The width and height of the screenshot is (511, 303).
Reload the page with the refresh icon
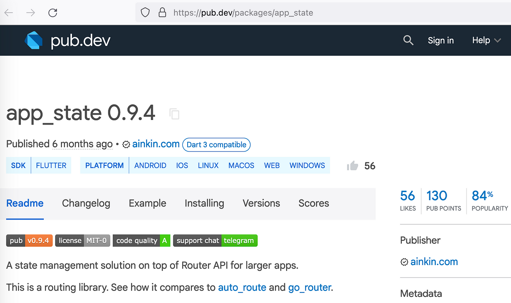point(53,13)
